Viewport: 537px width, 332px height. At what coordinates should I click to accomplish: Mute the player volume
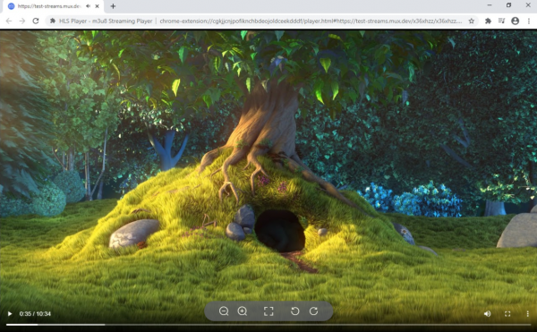(488, 313)
